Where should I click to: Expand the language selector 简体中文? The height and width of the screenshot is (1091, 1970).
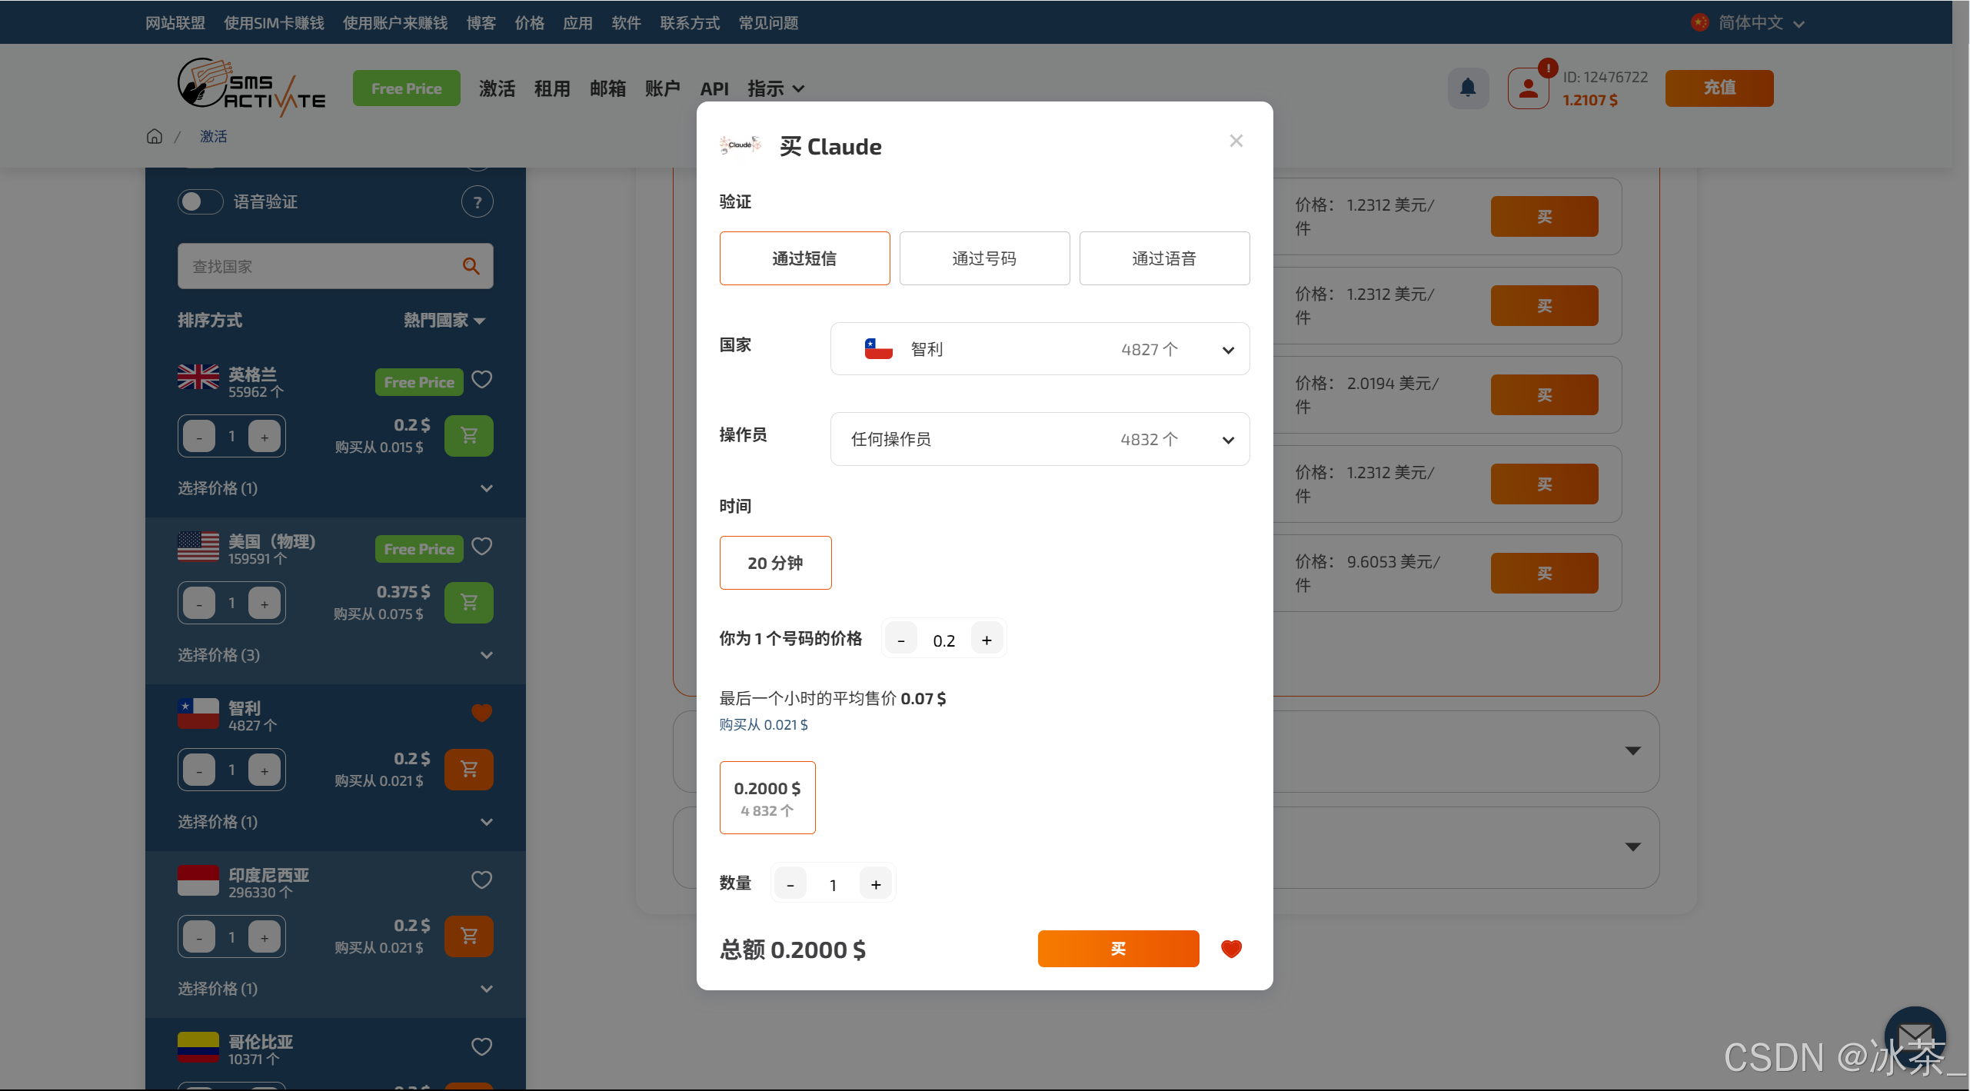click(1749, 23)
